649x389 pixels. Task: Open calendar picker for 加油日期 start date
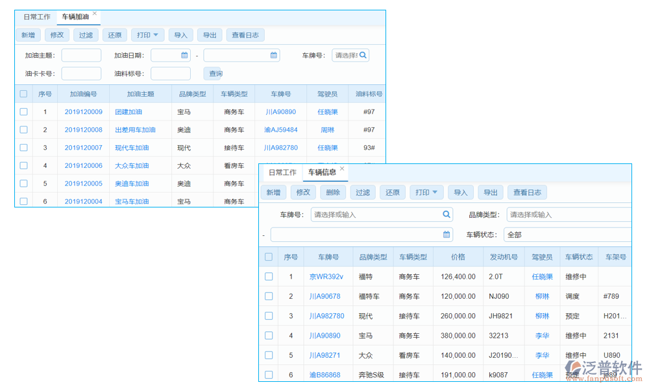[x=185, y=55]
